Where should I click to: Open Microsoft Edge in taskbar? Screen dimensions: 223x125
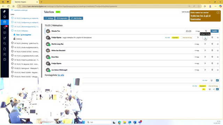point(119,122)
